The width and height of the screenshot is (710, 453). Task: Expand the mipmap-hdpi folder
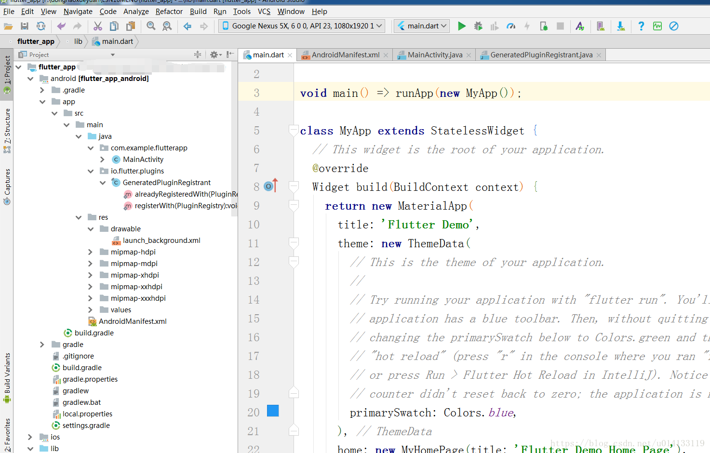[x=90, y=252]
